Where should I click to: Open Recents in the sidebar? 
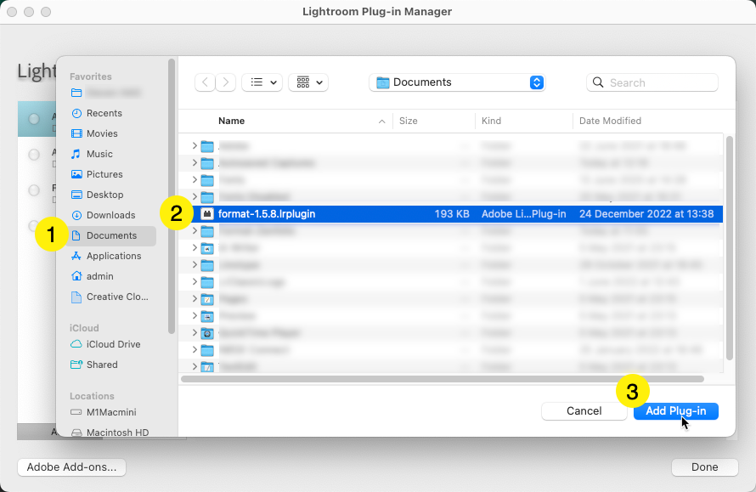(104, 113)
